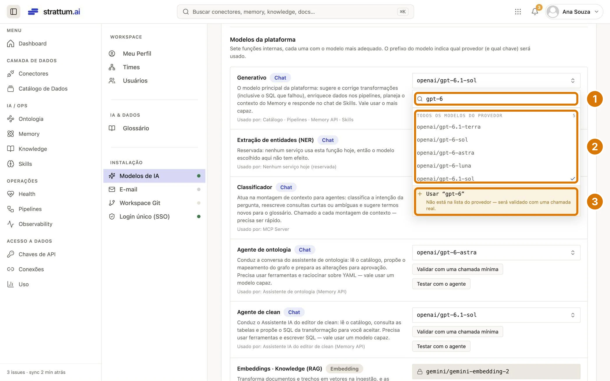Focus the model search field containing gpt-6
This screenshot has height=381, width=610.
[496, 99]
